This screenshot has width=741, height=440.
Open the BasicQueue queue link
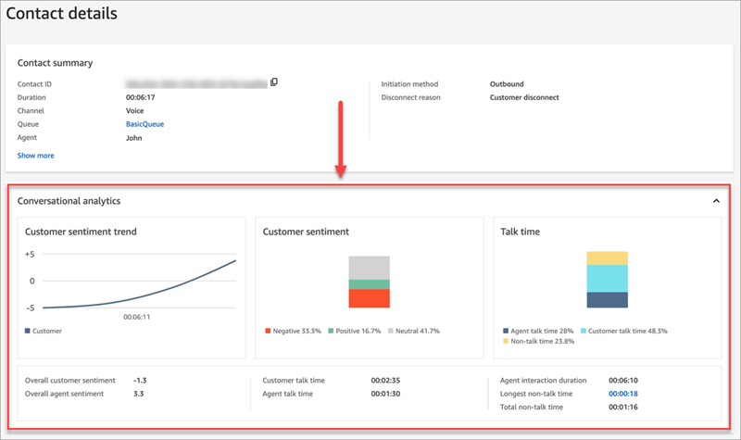coord(144,123)
